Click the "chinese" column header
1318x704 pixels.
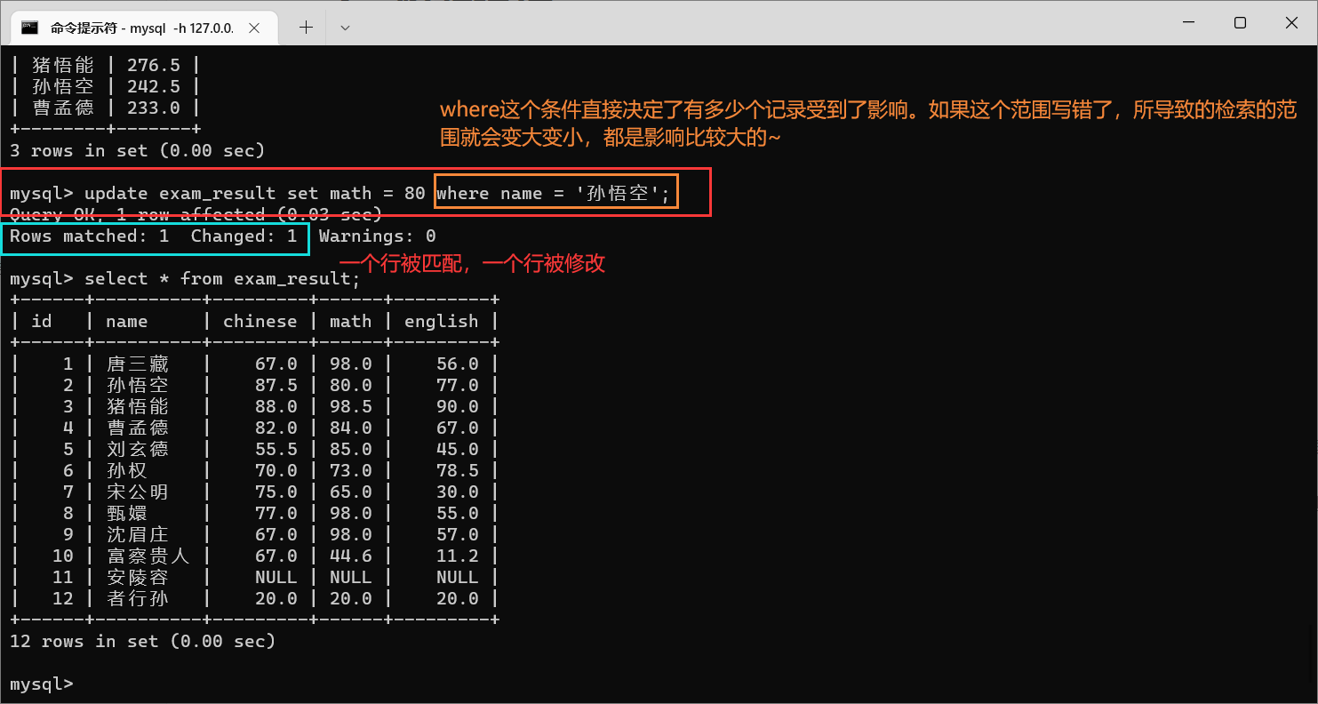point(260,322)
